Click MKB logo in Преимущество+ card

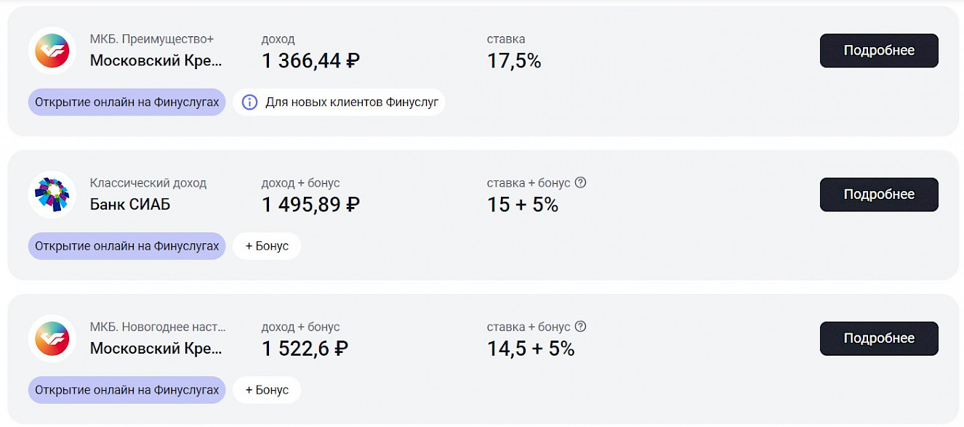tap(52, 51)
